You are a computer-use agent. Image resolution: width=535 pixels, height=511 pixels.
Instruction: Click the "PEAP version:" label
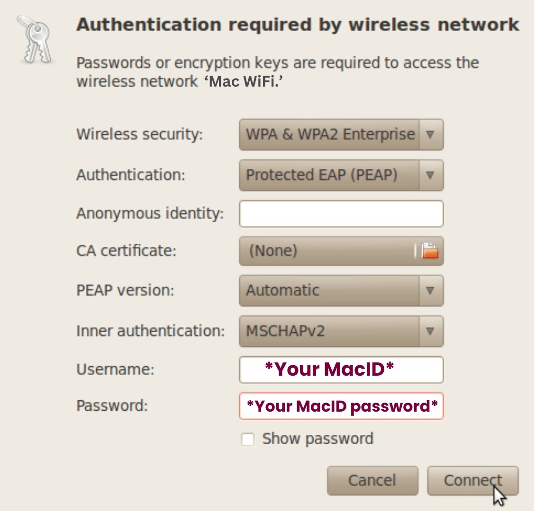point(125,290)
